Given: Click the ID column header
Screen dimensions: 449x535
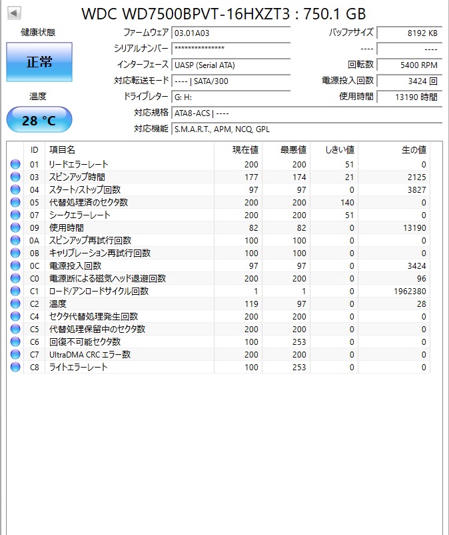Looking at the screenshot, I should [35, 150].
